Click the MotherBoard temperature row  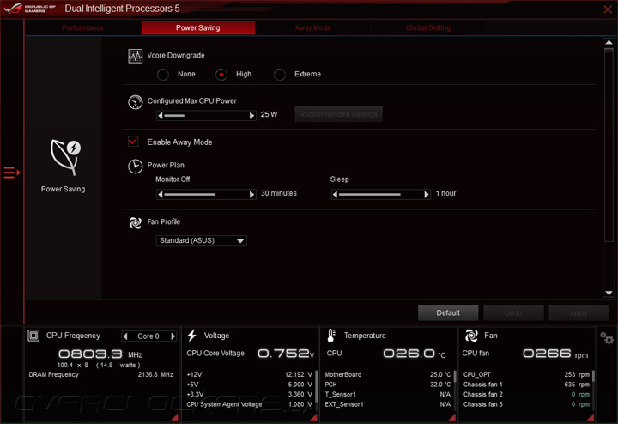point(387,375)
